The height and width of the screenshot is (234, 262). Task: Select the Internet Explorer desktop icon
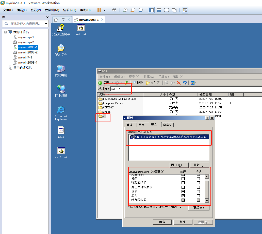61,113
